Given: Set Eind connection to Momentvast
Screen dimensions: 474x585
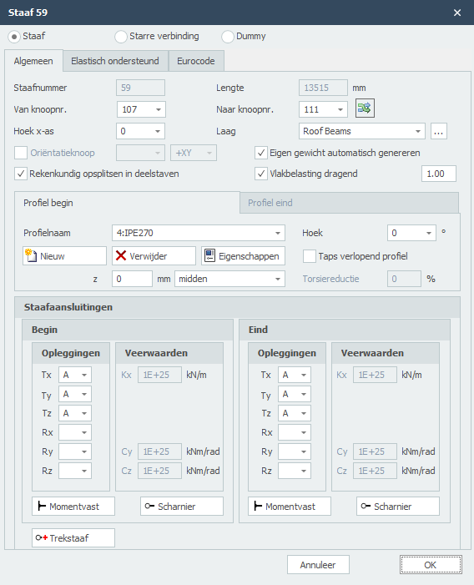Looking at the screenshot, I should point(290,507).
